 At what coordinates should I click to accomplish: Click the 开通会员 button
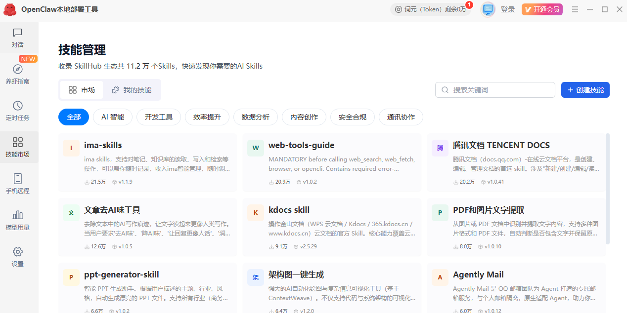point(542,9)
